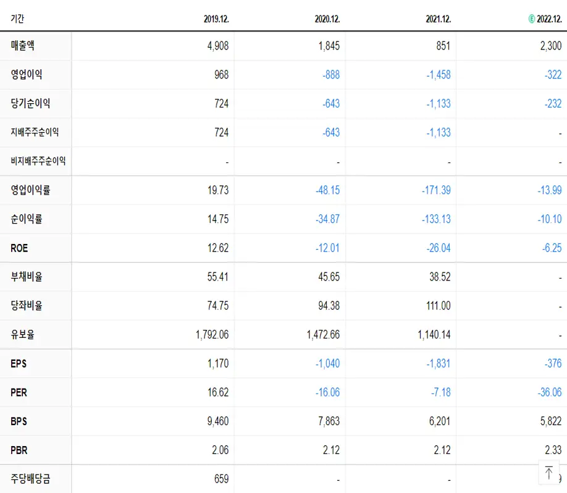This screenshot has height=493, width=567.
Task: Click the 매출액 row label
Action: click(22, 46)
